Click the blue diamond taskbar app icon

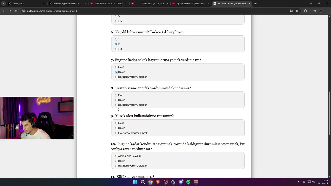[173, 182]
